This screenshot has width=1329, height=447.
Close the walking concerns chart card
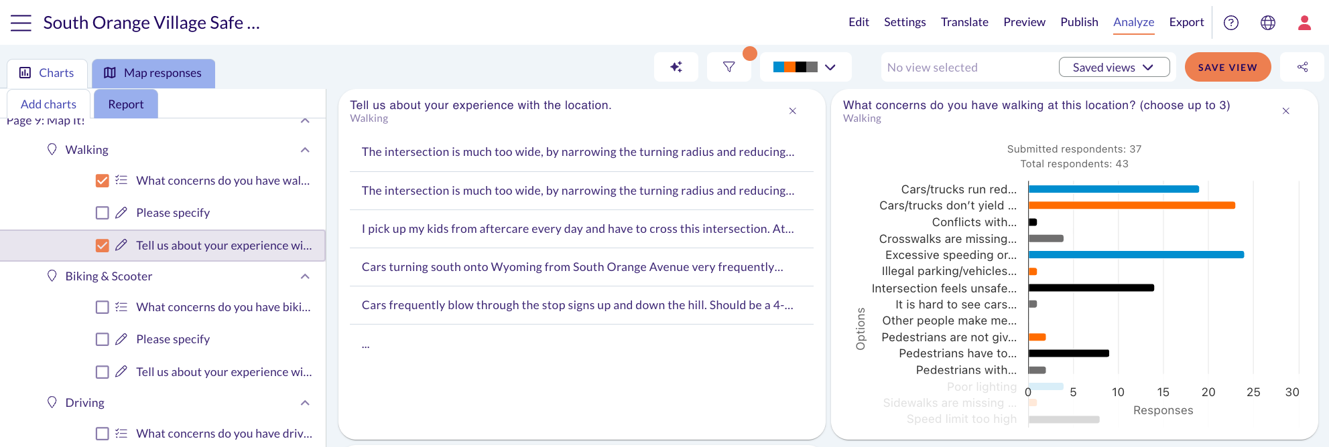tap(1286, 111)
